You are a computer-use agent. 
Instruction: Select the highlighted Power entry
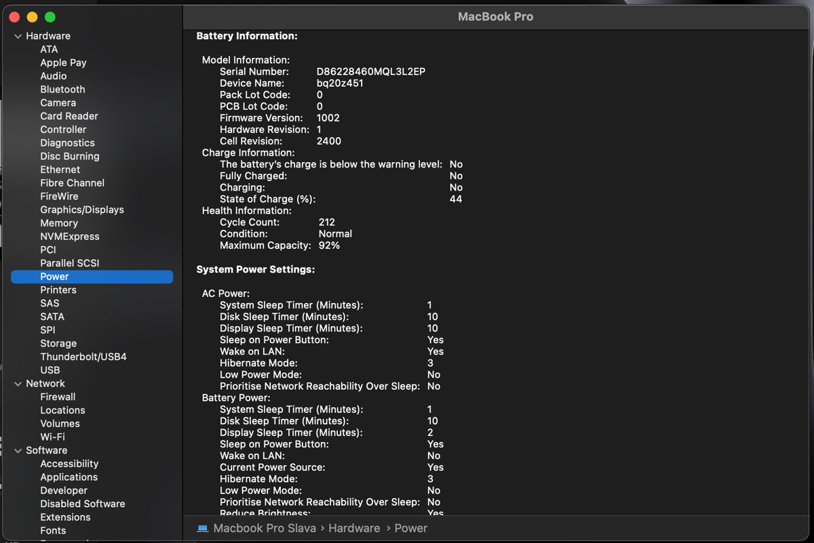click(92, 277)
